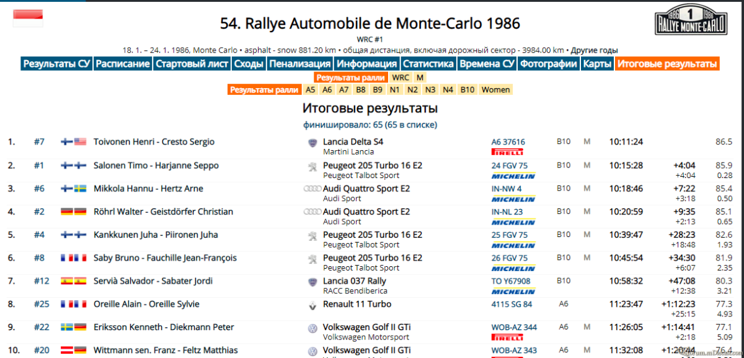This screenshot has width=744, height=358.
Task: Filter results by class A7
Action: click(x=344, y=90)
